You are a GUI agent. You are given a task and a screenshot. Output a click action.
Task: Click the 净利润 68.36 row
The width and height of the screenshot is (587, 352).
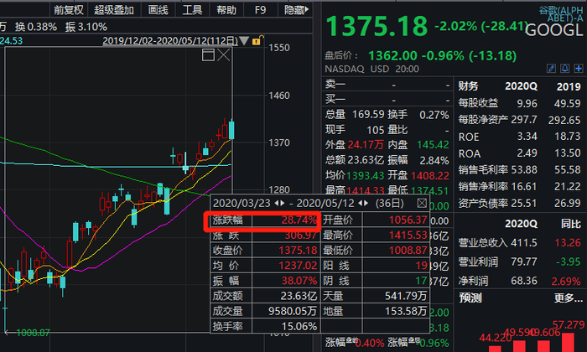520,281
